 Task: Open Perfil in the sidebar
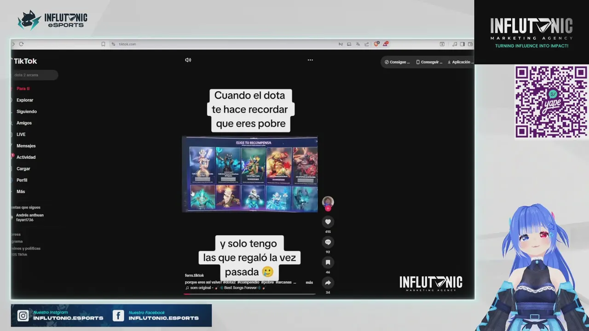(22, 180)
